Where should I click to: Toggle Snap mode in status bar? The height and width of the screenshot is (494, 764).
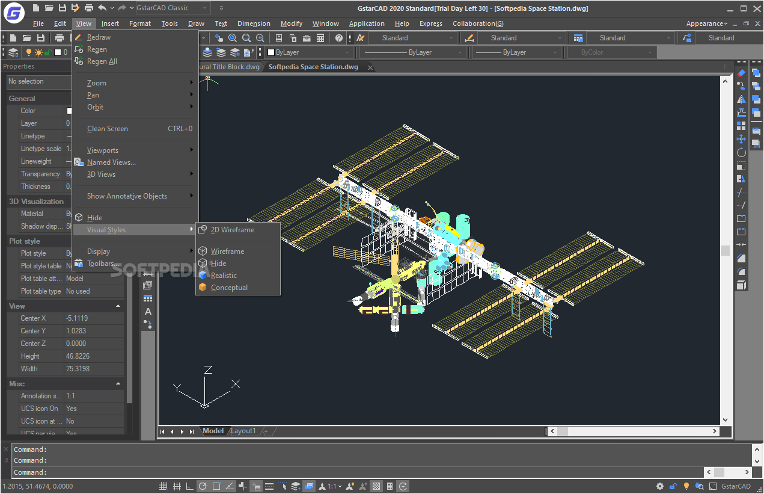pyautogui.click(x=163, y=486)
